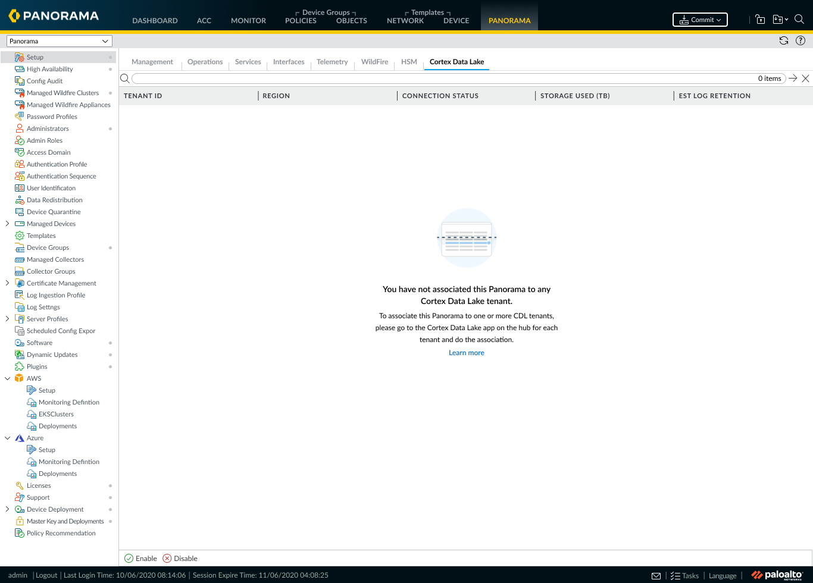Image resolution: width=813 pixels, height=583 pixels.
Task: Click the AWS cube icon
Action: pos(20,378)
